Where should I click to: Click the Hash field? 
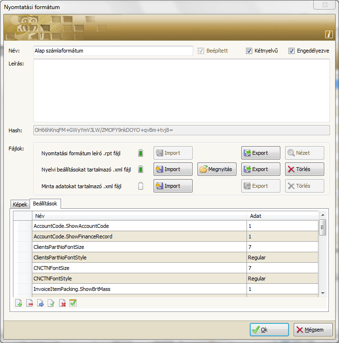[181, 130]
